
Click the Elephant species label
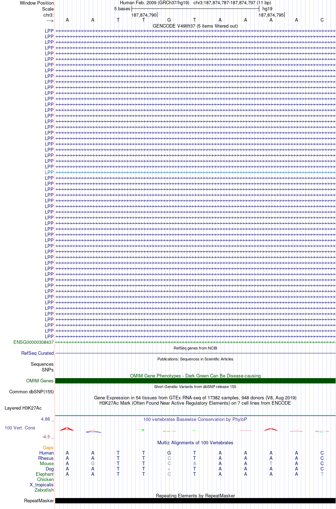click(x=45, y=474)
